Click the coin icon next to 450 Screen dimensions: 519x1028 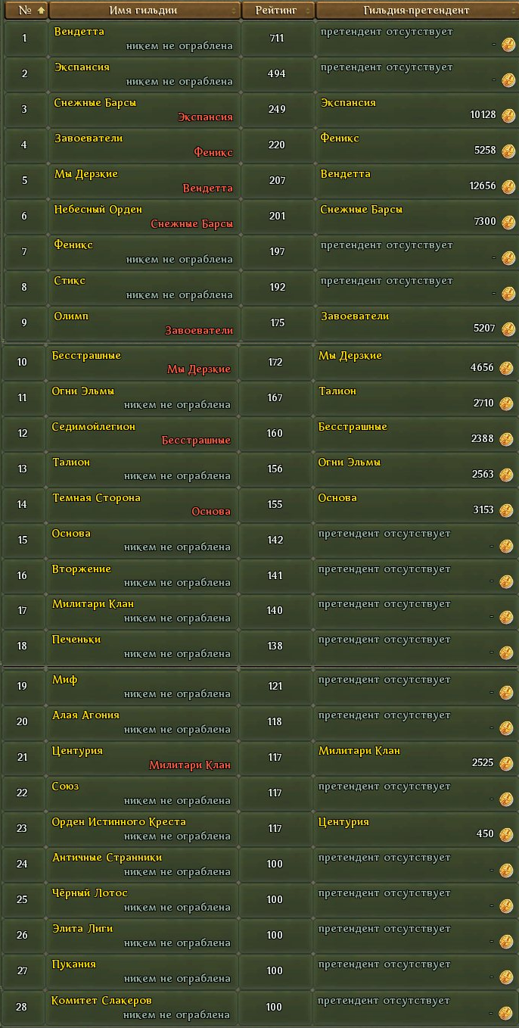pos(506,834)
